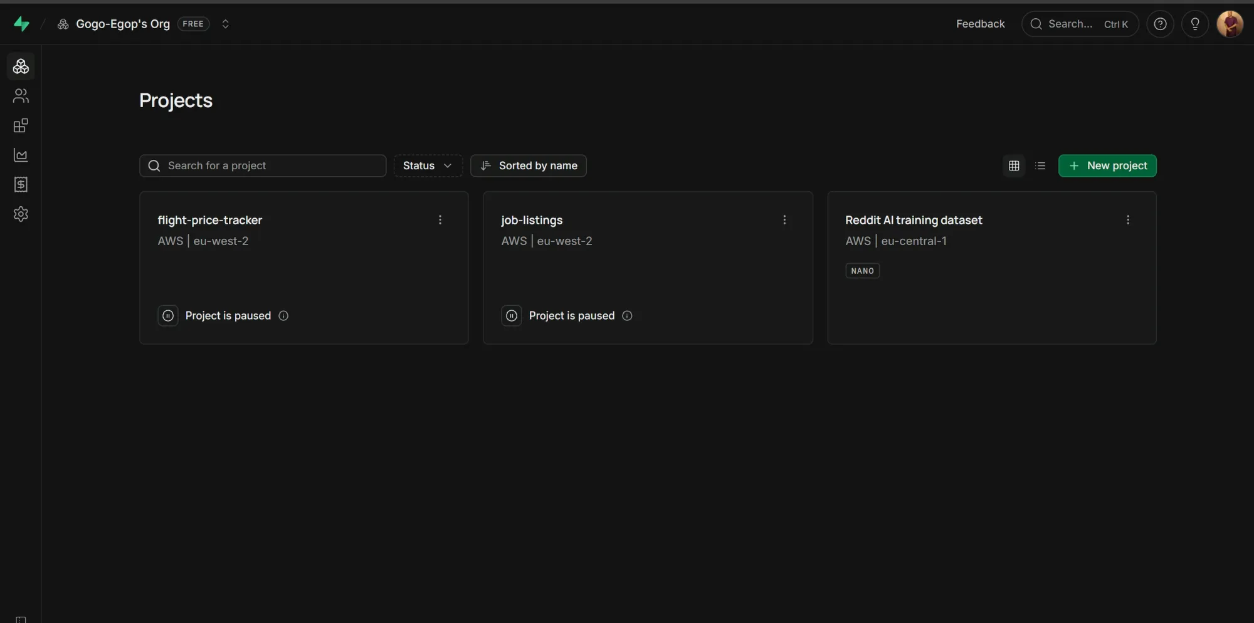Open the job-listings project card
This screenshot has height=623, width=1254.
point(648,268)
